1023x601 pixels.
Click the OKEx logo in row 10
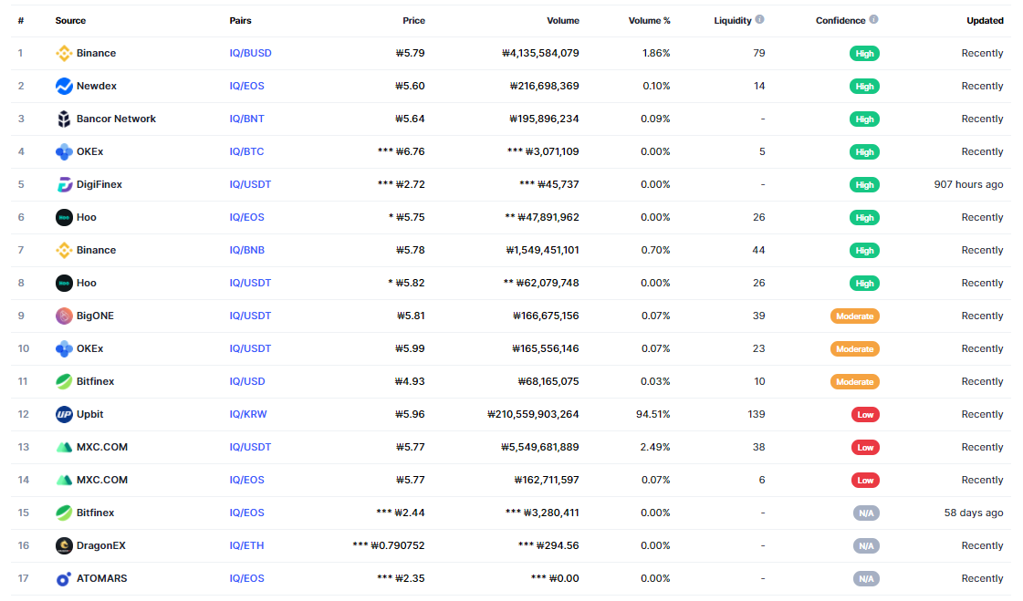click(x=64, y=348)
